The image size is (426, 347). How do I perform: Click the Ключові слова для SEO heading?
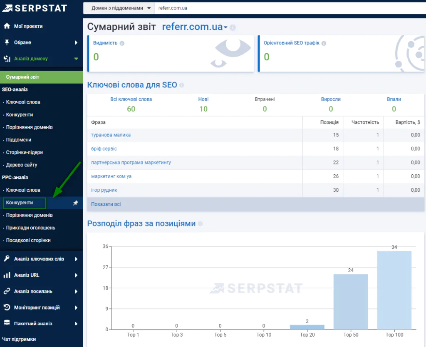point(132,85)
